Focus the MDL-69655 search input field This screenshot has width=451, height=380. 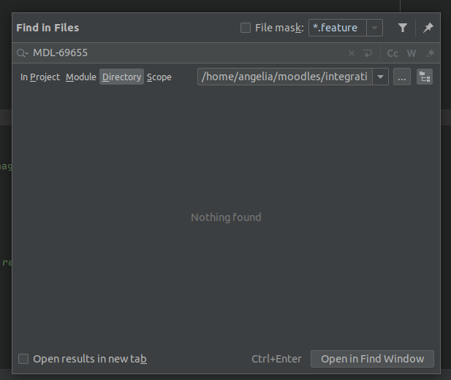(187, 53)
